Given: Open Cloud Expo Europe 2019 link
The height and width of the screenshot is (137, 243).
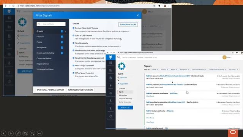Looking at the screenshot, I should pyautogui.click(x=177, y=102).
